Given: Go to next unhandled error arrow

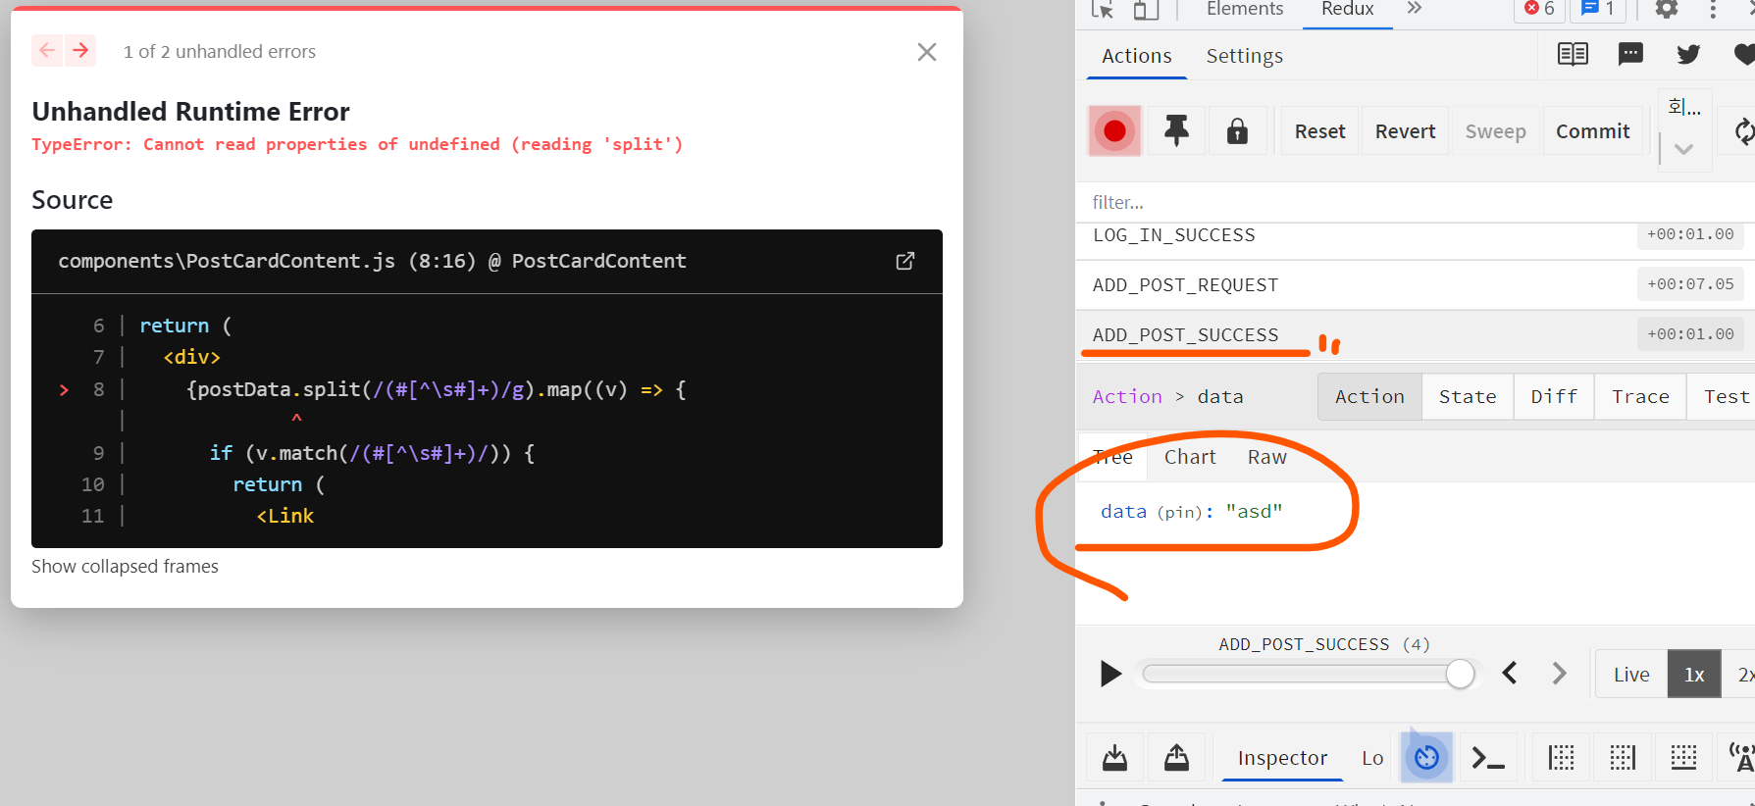Looking at the screenshot, I should coord(80,50).
